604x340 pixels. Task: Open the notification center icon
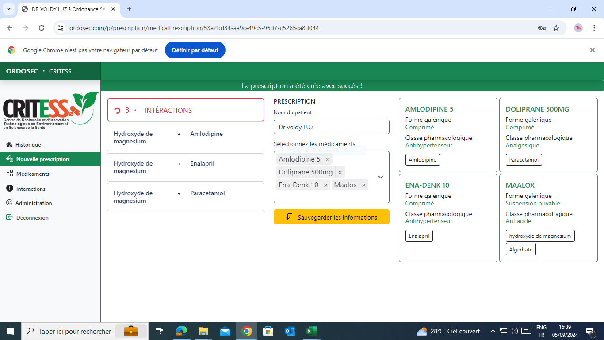click(590, 331)
